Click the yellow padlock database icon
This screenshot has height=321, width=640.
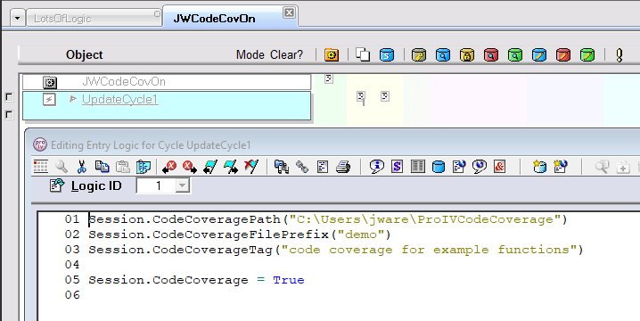[x=467, y=54]
